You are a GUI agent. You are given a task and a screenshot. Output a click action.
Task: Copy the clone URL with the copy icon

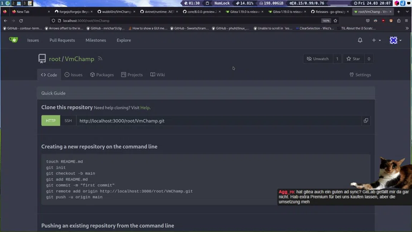pyautogui.click(x=366, y=121)
